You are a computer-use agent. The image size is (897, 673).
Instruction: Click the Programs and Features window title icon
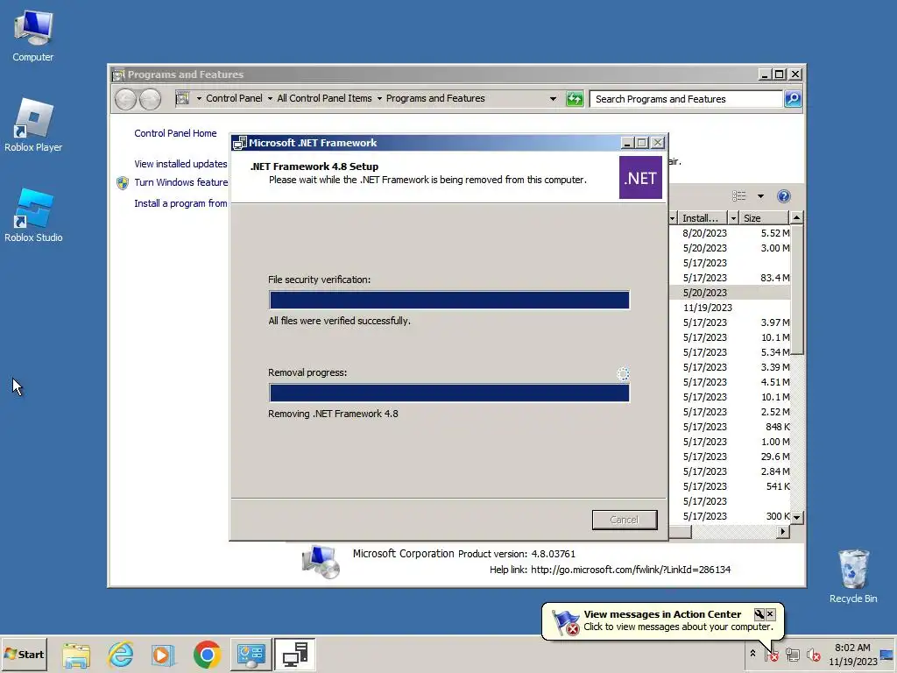118,74
